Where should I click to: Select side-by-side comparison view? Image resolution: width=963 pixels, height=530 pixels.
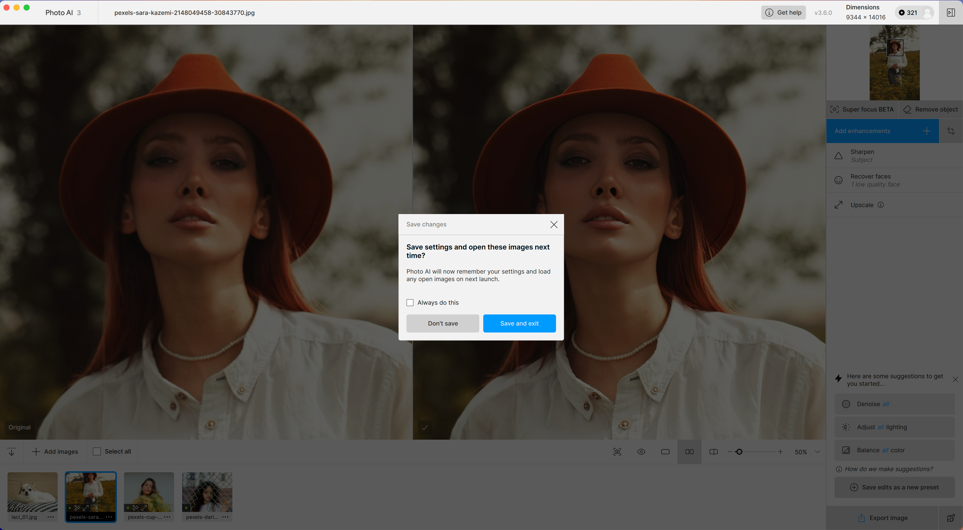(689, 451)
